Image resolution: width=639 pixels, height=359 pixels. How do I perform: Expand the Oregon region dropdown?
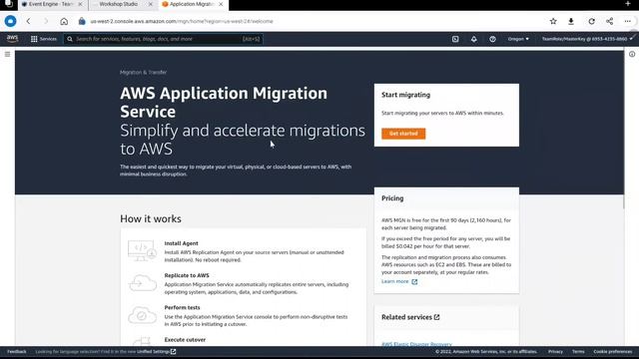518,39
